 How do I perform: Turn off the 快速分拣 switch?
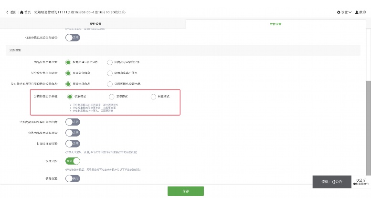73,161
